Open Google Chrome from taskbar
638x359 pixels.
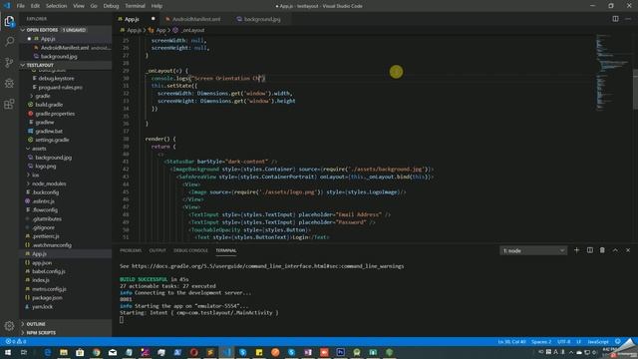(96, 352)
